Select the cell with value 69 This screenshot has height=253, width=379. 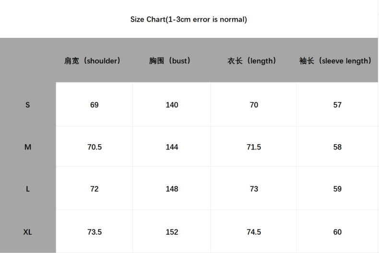pyautogui.click(x=94, y=105)
